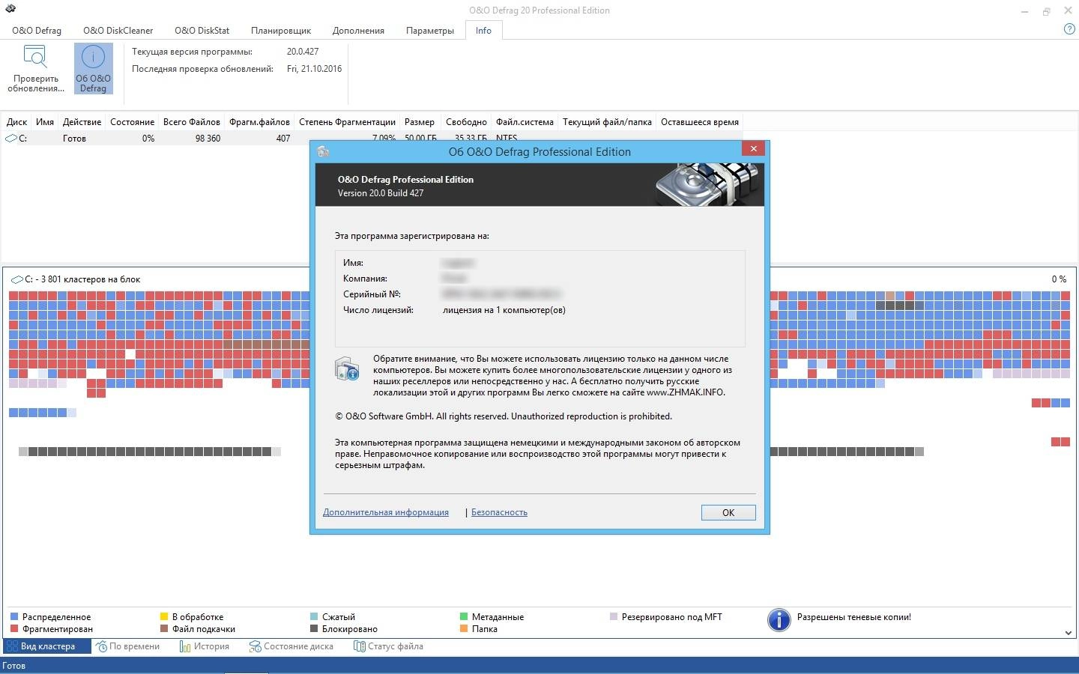Click the История chart icon
The height and width of the screenshot is (674, 1079).
click(185, 646)
